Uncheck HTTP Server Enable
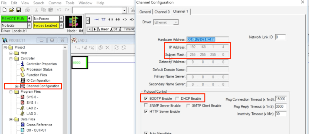The width and height of the screenshot is (309, 134). point(146,111)
